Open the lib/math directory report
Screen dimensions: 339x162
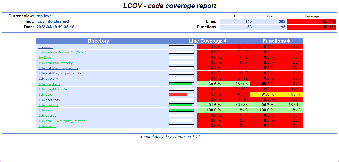point(45,110)
